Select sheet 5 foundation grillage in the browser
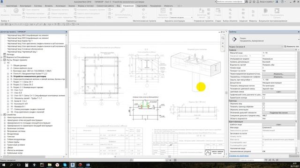Screen dimensions: 300x168 pyautogui.click(x=28, y=77)
